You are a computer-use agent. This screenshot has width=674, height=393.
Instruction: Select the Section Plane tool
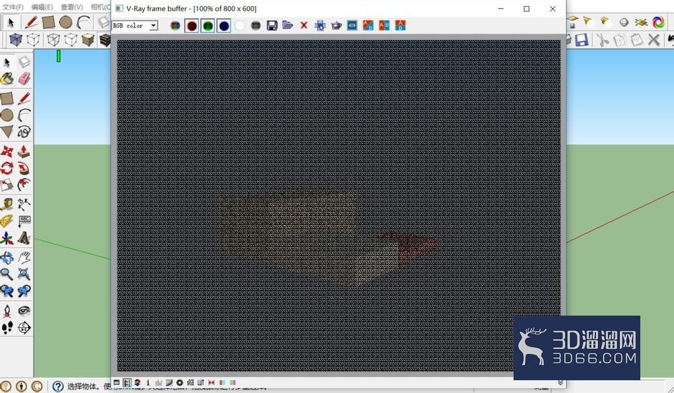click(x=24, y=328)
